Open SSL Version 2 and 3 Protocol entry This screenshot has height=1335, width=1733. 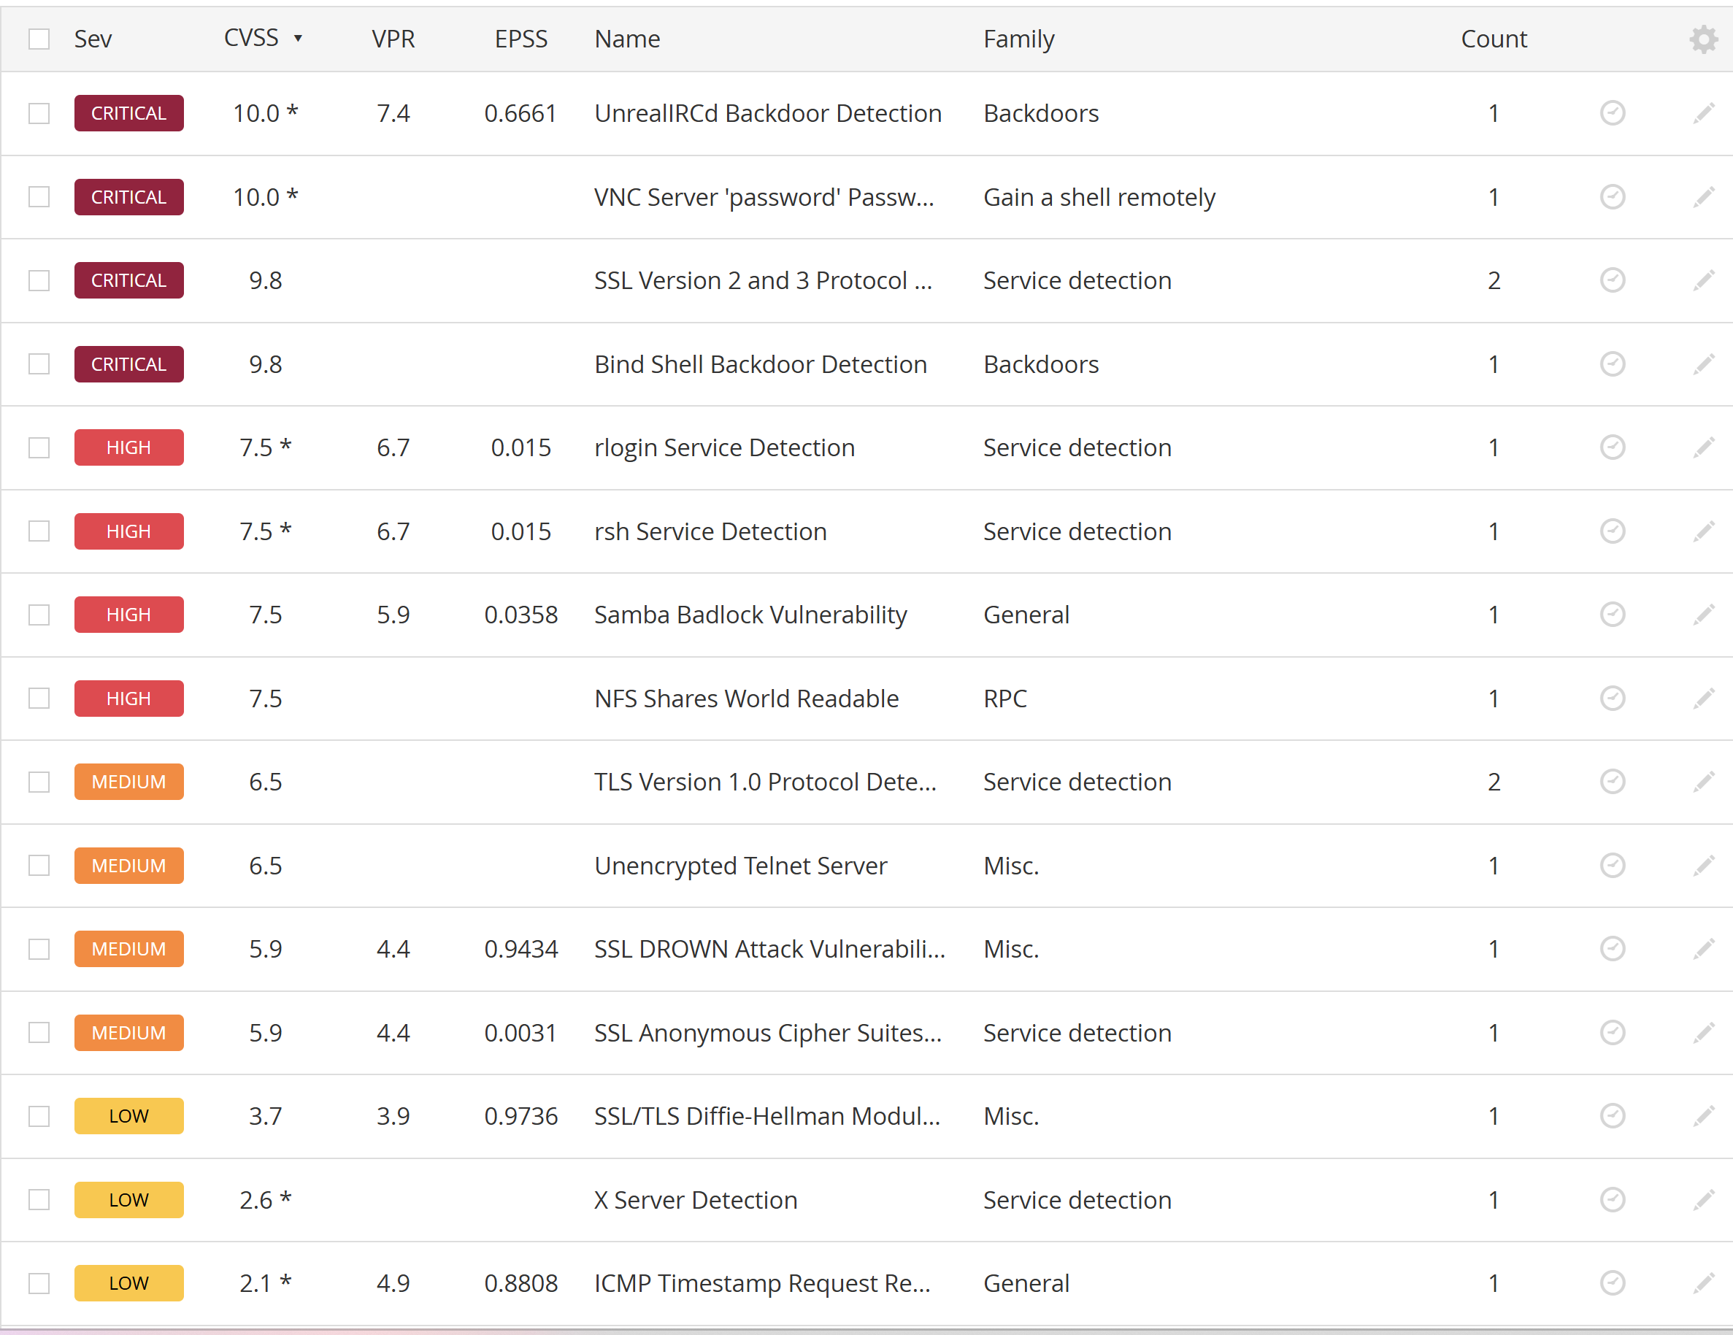click(763, 281)
